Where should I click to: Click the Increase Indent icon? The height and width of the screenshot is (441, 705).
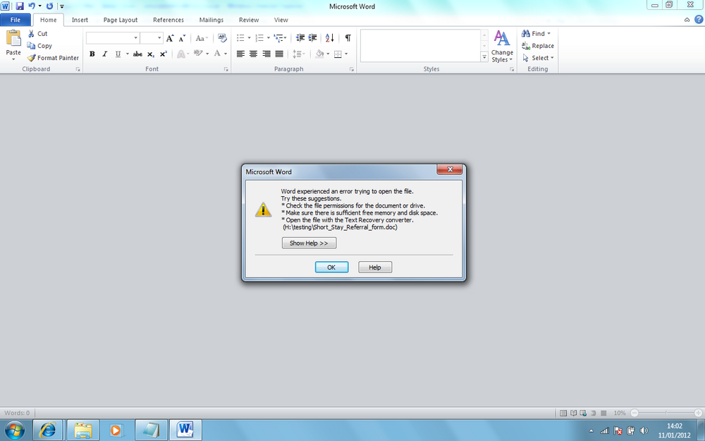point(312,38)
